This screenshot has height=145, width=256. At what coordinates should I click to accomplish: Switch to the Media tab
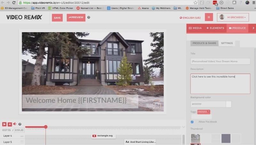click(195, 28)
